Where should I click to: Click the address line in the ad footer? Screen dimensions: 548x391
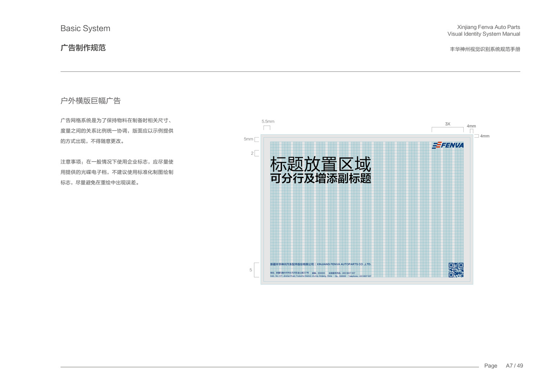[x=321, y=274]
